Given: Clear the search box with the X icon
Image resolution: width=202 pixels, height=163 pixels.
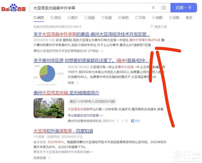Looking at the screenshot, I should click(153, 8).
